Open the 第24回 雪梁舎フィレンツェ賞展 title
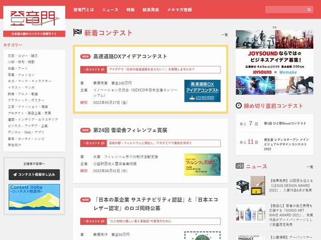The height and width of the screenshot is (240, 321). (x=130, y=130)
